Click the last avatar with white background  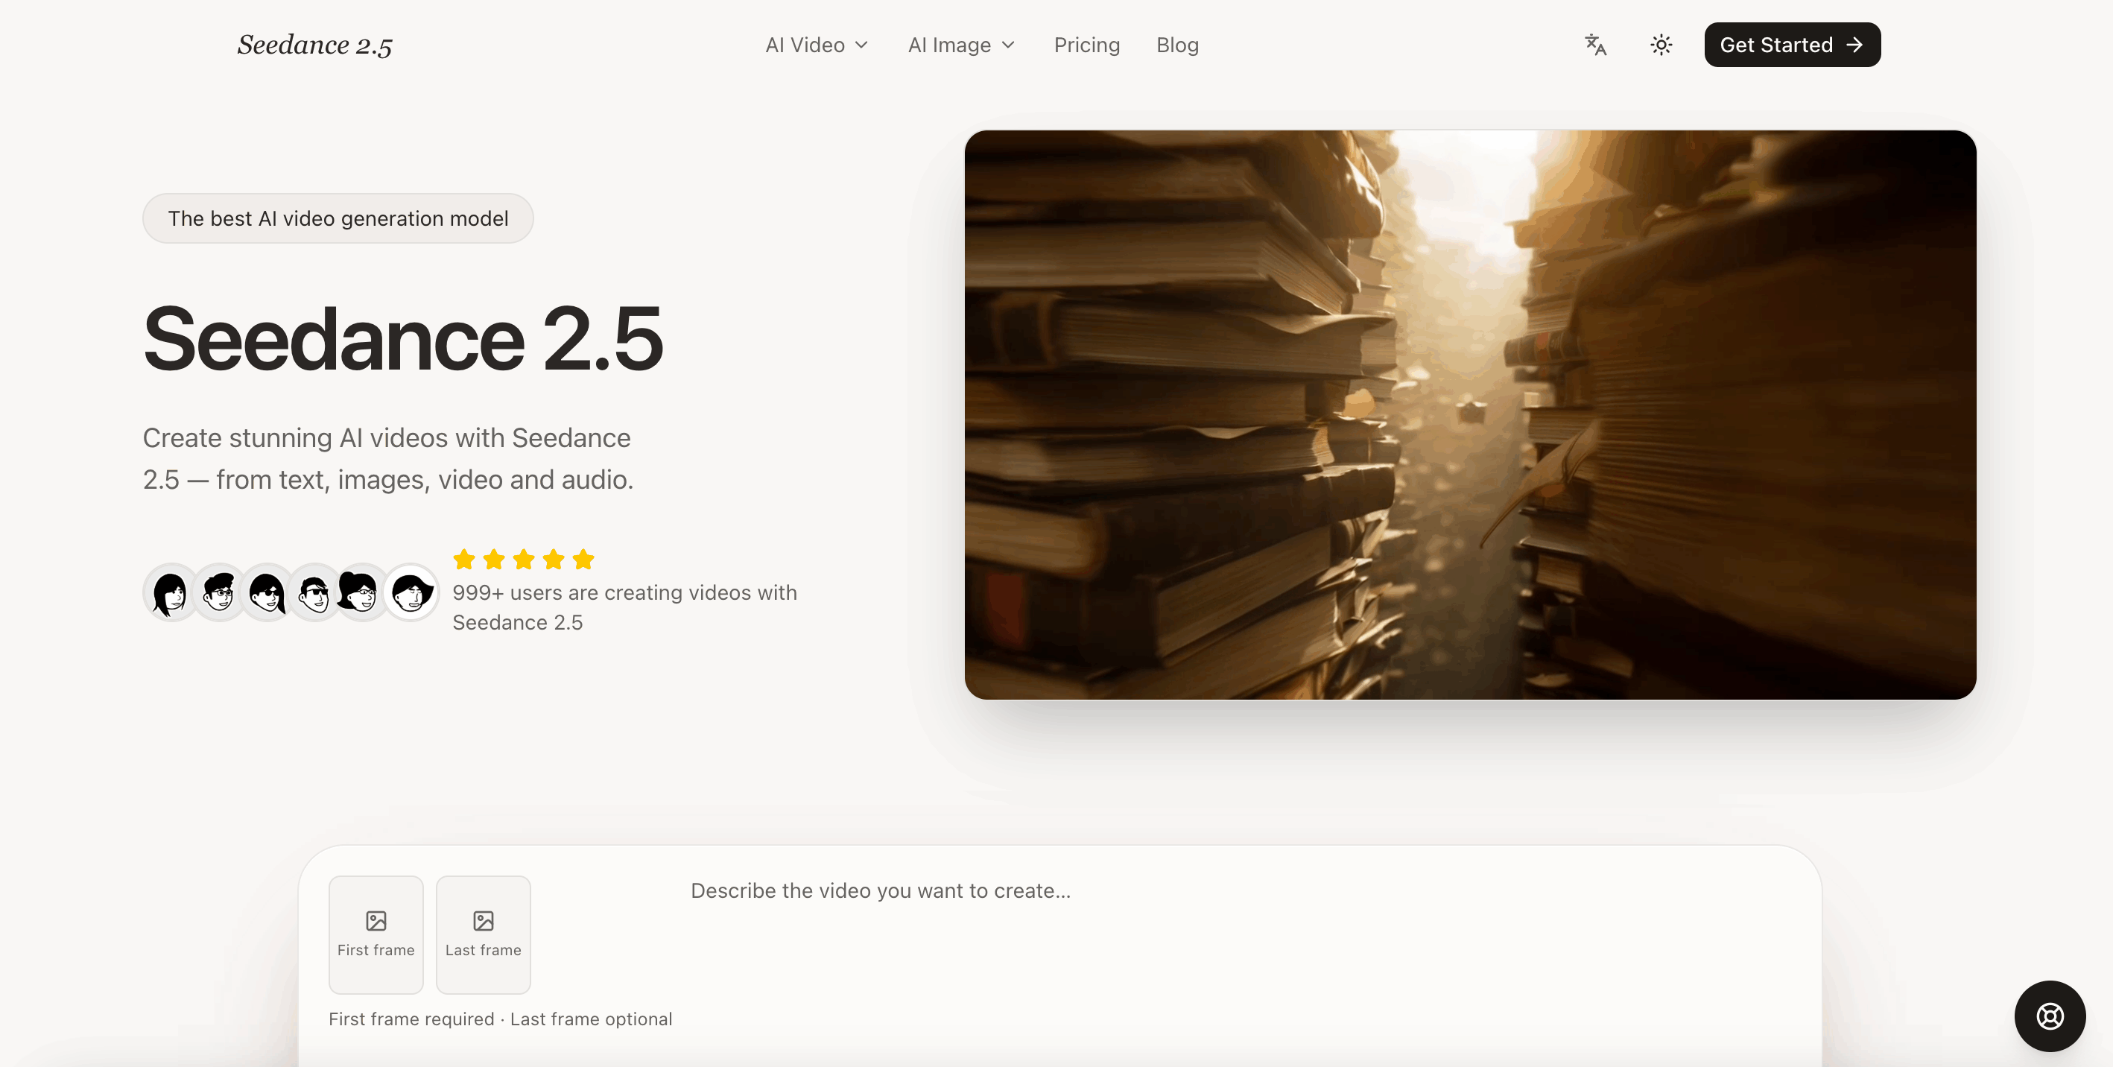[x=411, y=592]
